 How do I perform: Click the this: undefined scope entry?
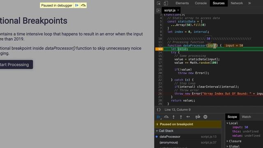(245, 132)
